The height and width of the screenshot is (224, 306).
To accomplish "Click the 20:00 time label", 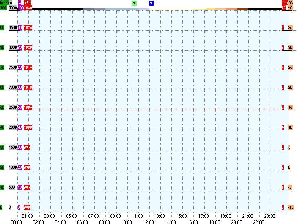I will 237,222.
